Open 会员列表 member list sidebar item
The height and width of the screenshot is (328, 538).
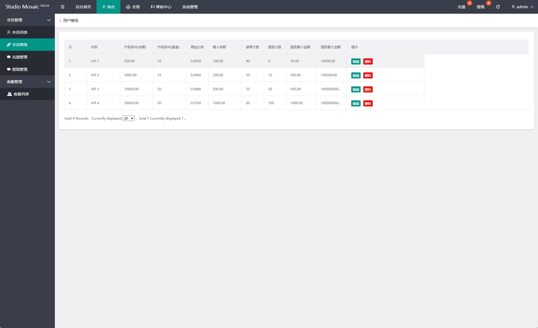(x=20, y=32)
